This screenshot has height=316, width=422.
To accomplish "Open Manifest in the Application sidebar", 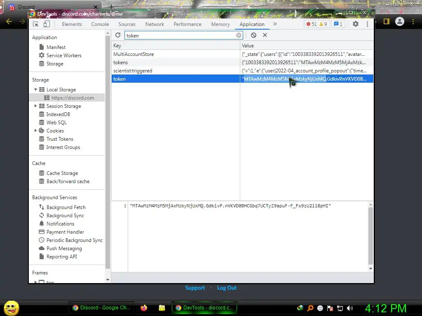I will pos(56,47).
